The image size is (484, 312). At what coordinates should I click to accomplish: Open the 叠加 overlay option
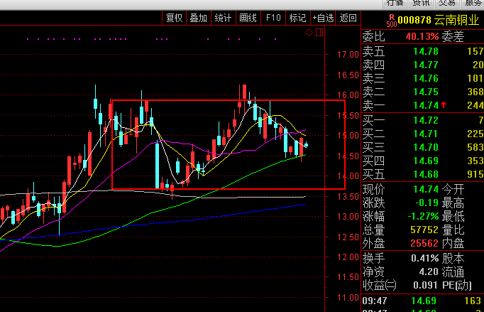(198, 18)
